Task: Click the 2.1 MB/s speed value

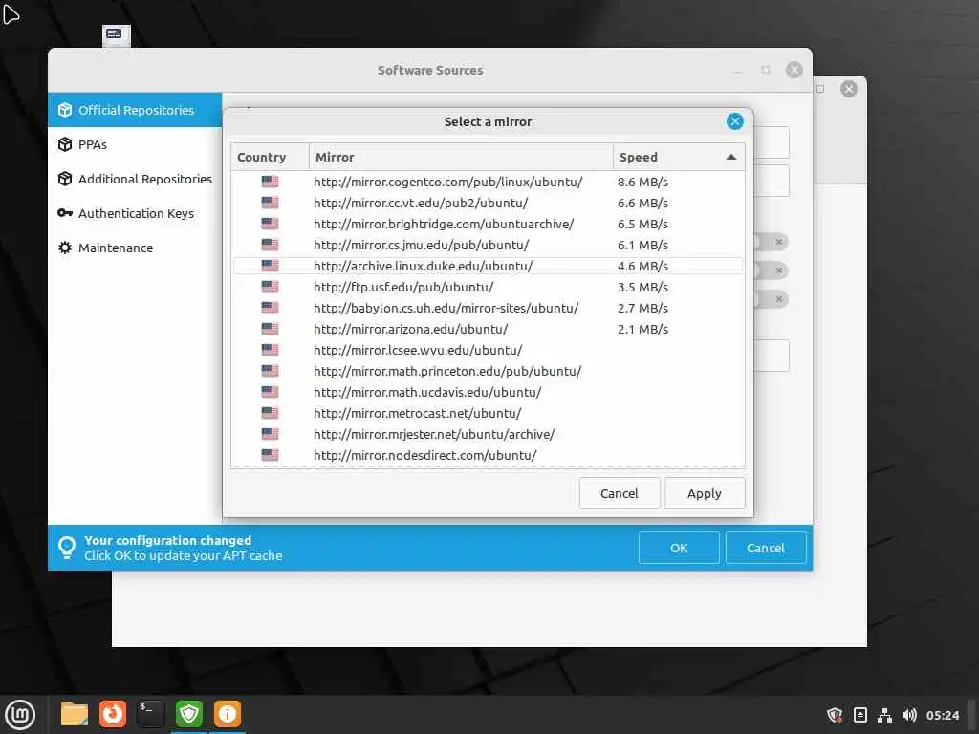Action: click(642, 329)
